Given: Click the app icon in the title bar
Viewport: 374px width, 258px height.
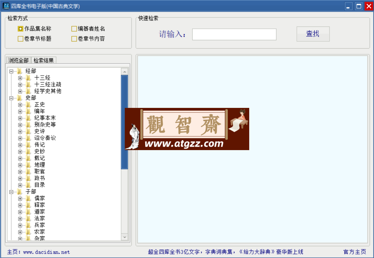Looking at the screenshot, I should pyautogui.click(x=6, y=6).
